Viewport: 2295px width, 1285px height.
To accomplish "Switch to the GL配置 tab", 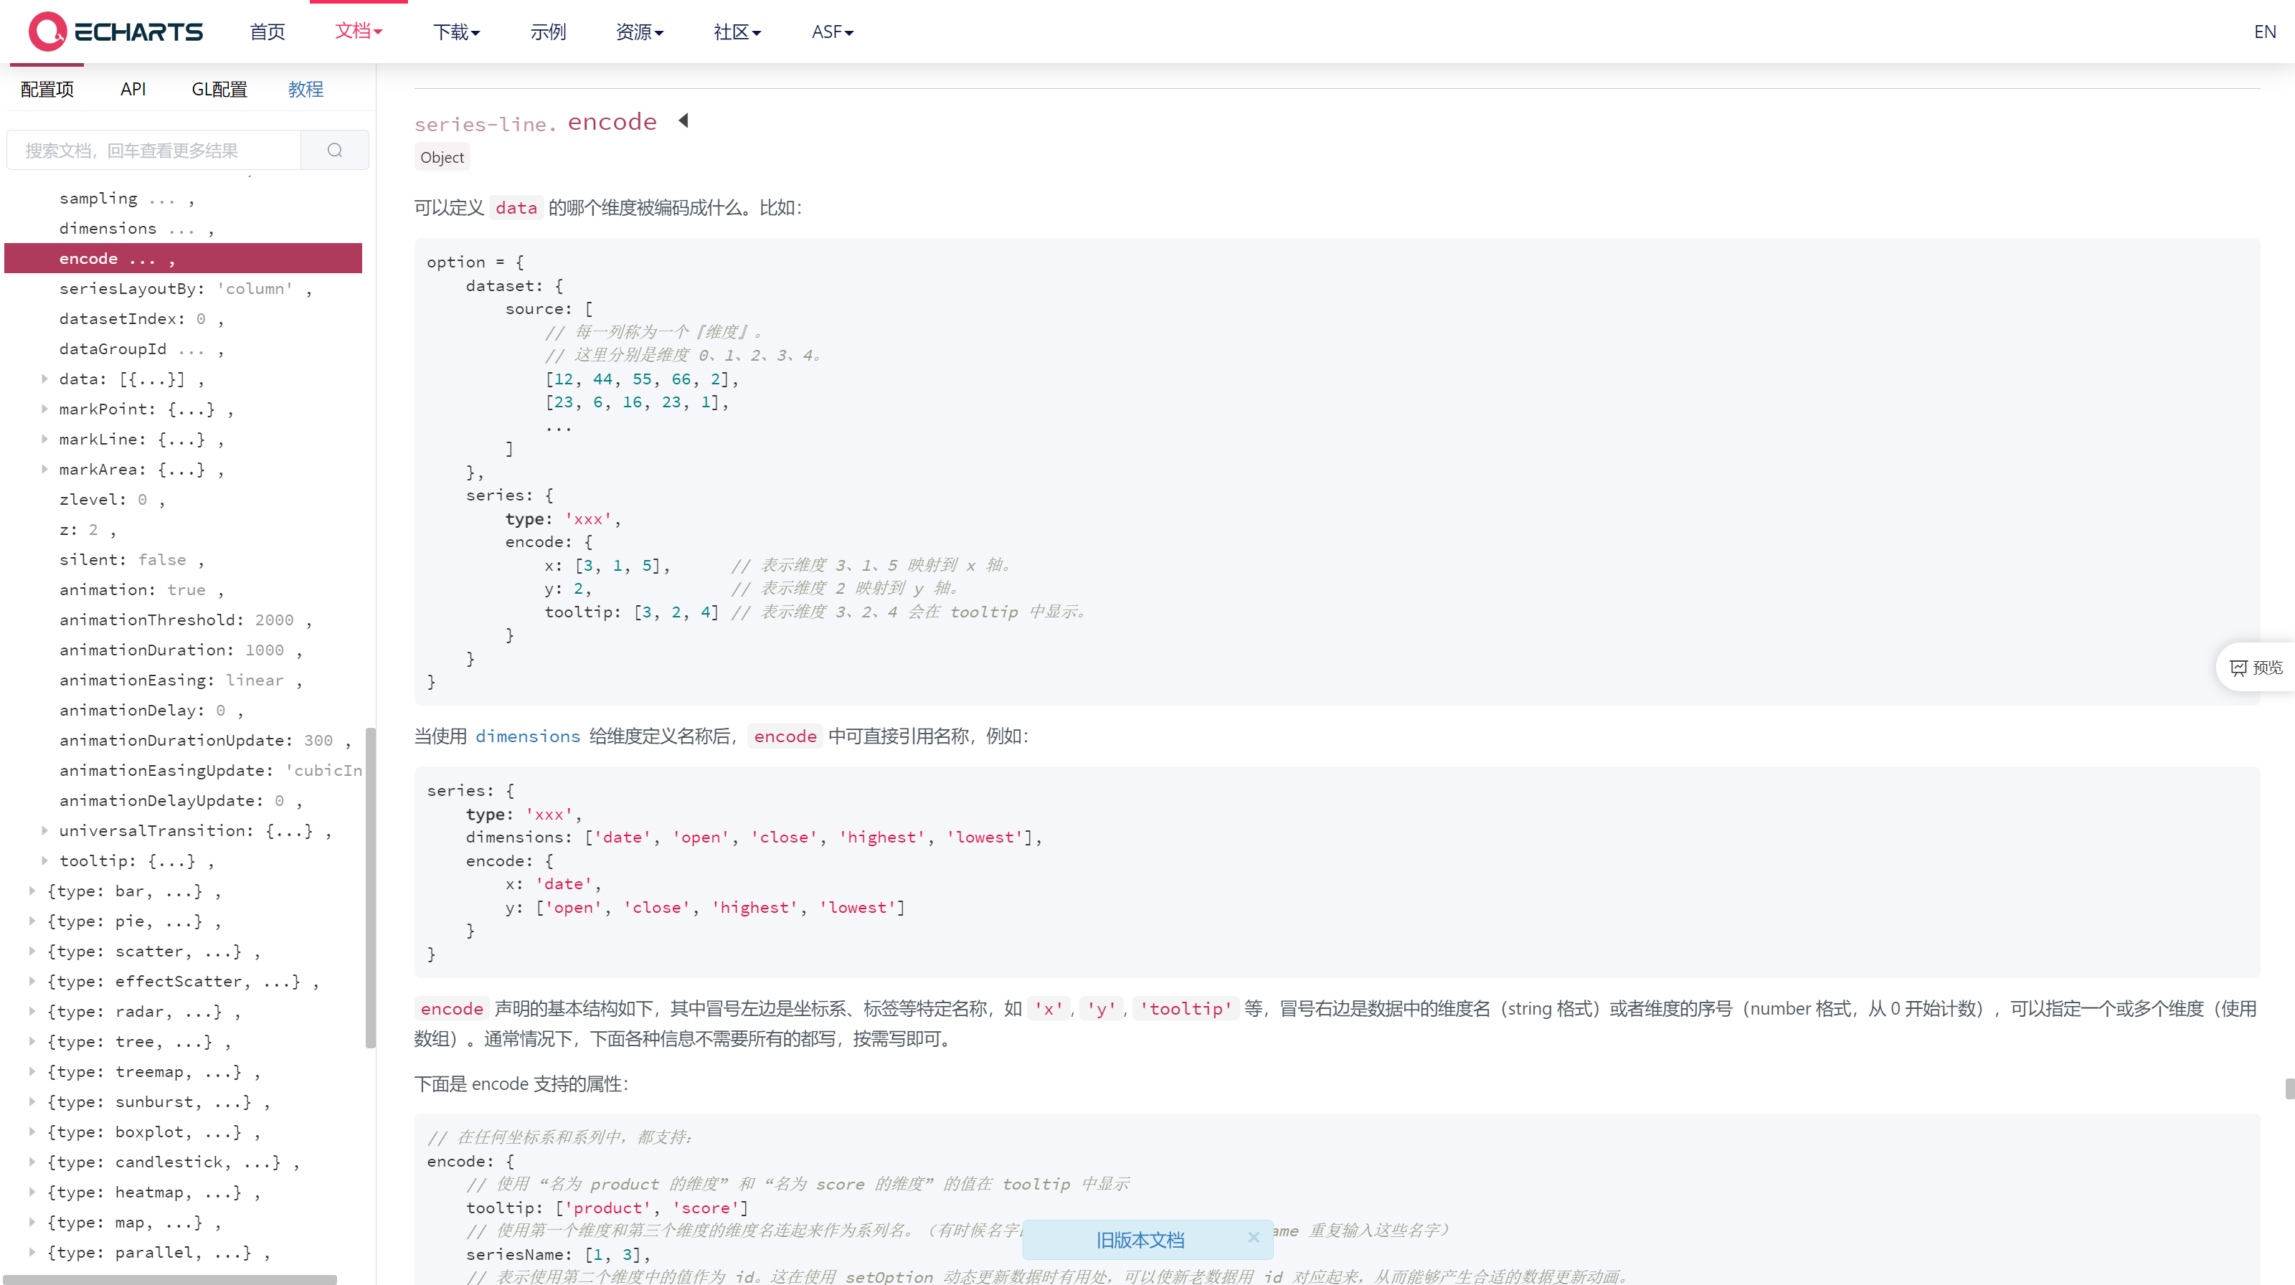I will tap(218, 88).
